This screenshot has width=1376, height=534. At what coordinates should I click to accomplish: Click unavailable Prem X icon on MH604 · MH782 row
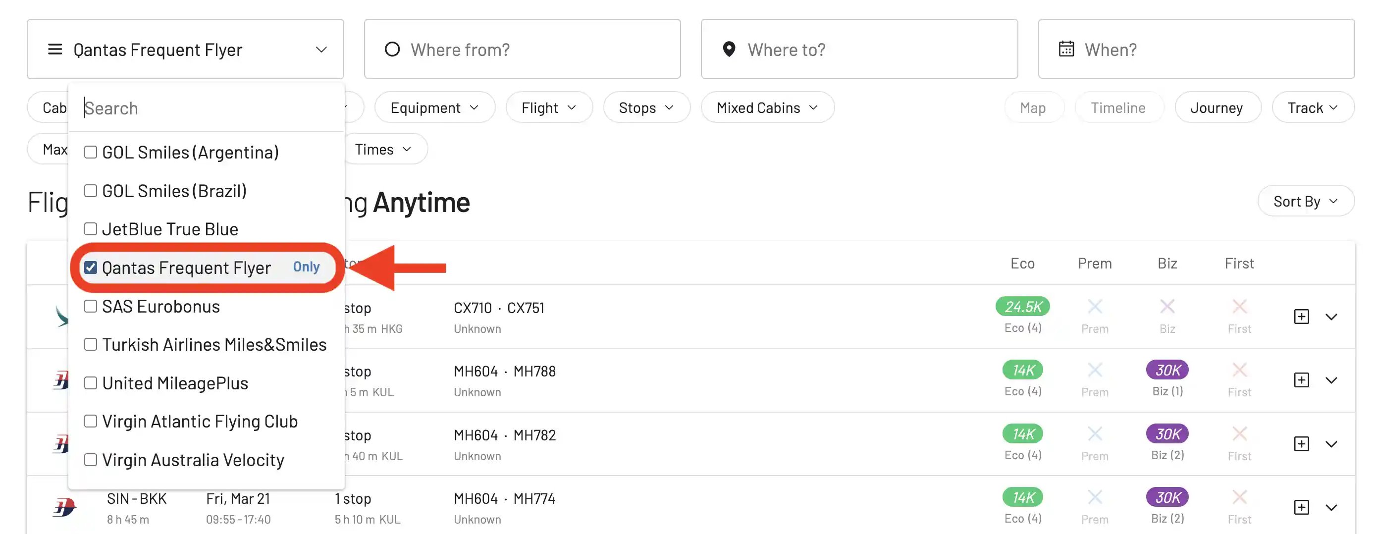point(1095,434)
